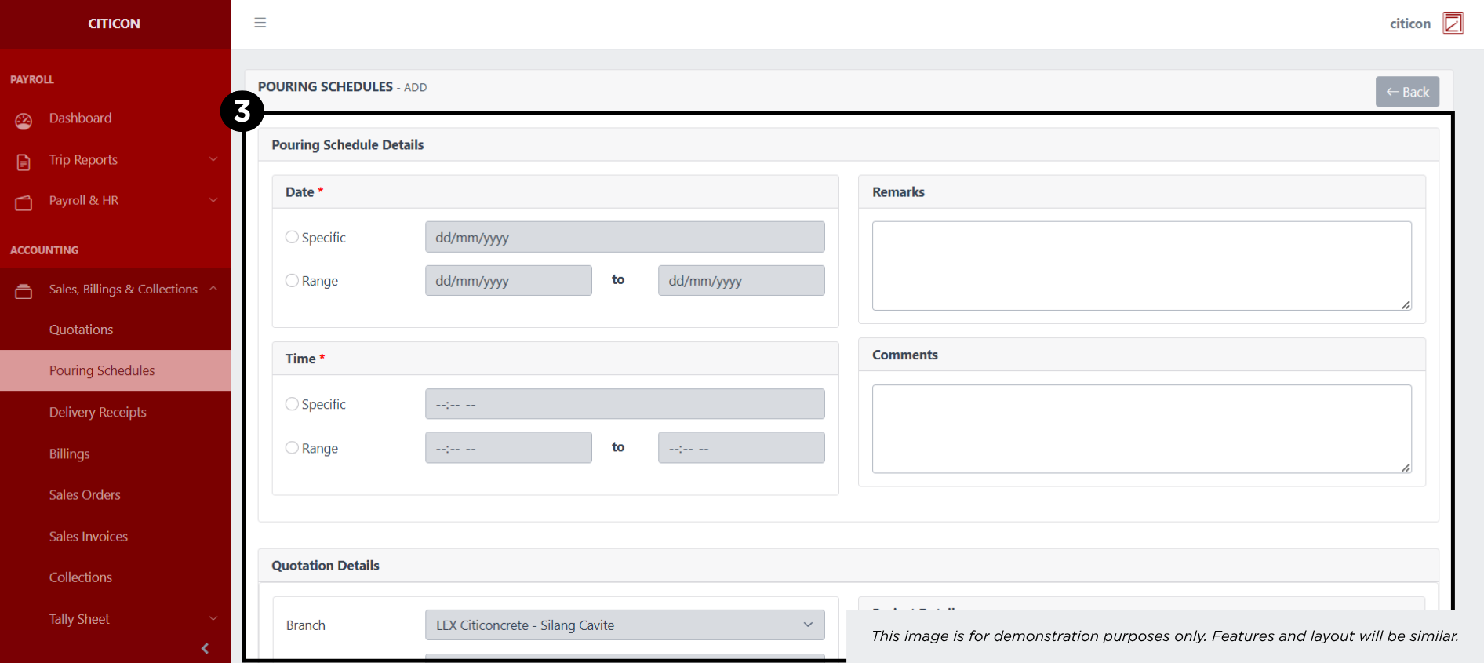The width and height of the screenshot is (1484, 663).
Task: Click the Trip Reports document icon
Action: tap(24, 162)
